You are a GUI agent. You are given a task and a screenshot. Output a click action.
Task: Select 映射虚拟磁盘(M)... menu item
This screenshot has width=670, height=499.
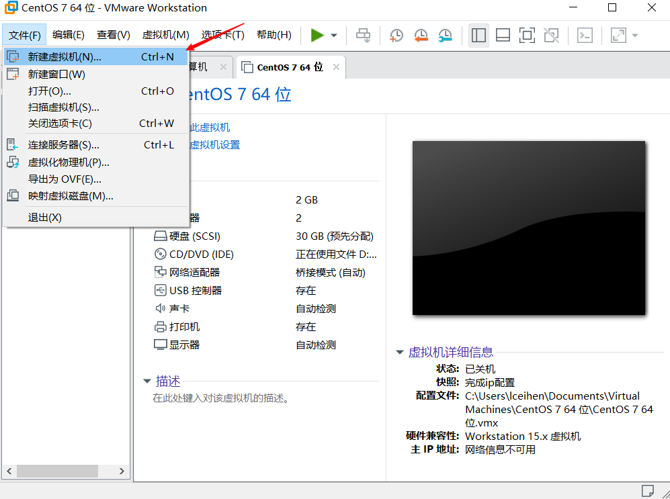[97, 196]
